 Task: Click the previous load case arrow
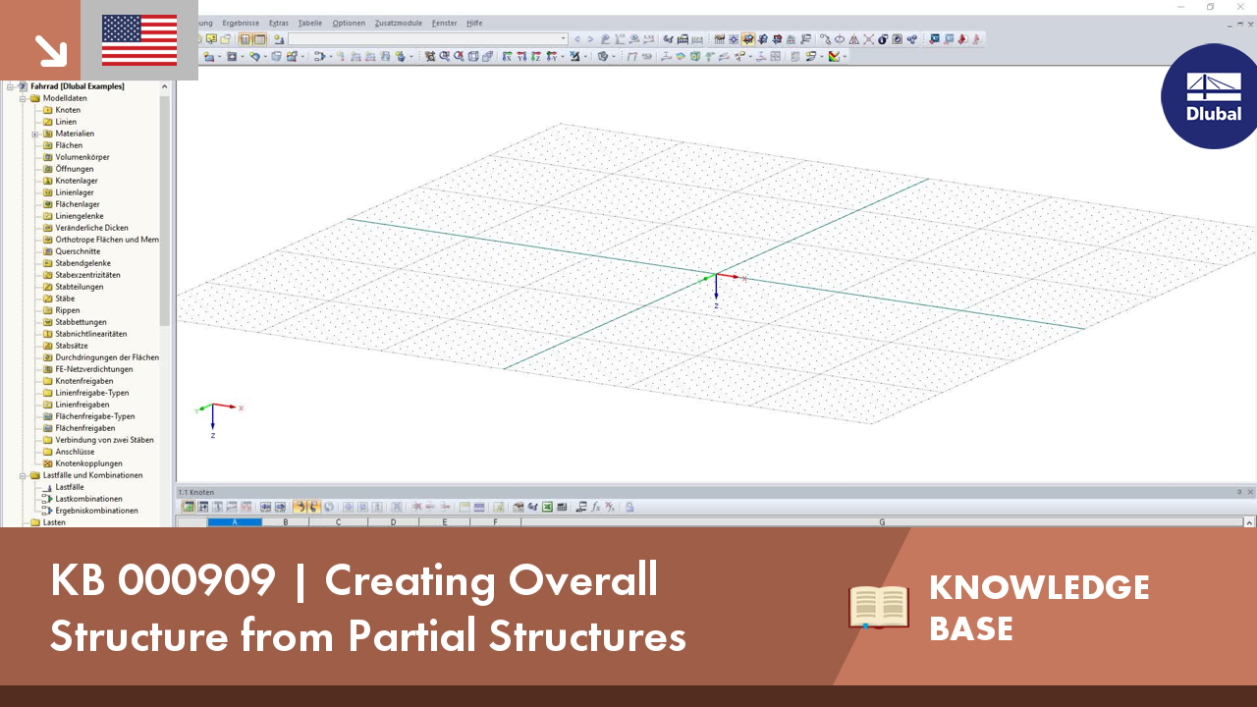(x=576, y=39)
